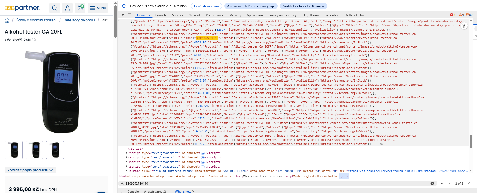
Task: Follow the Detektory alkoholu breadcrumb
Action: (x=79, y=20)
